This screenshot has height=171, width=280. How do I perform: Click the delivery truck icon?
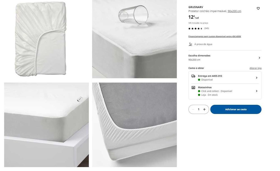click(x=193, y=76)
